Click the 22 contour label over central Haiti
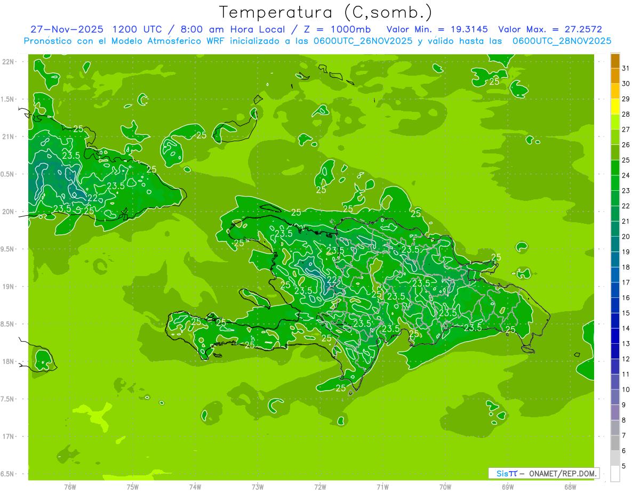The image size is (640, 494). (332, 280)
